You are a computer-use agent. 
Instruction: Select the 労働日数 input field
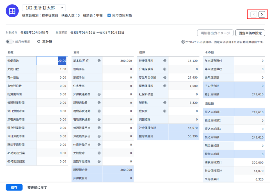click(x=52, y=61)
